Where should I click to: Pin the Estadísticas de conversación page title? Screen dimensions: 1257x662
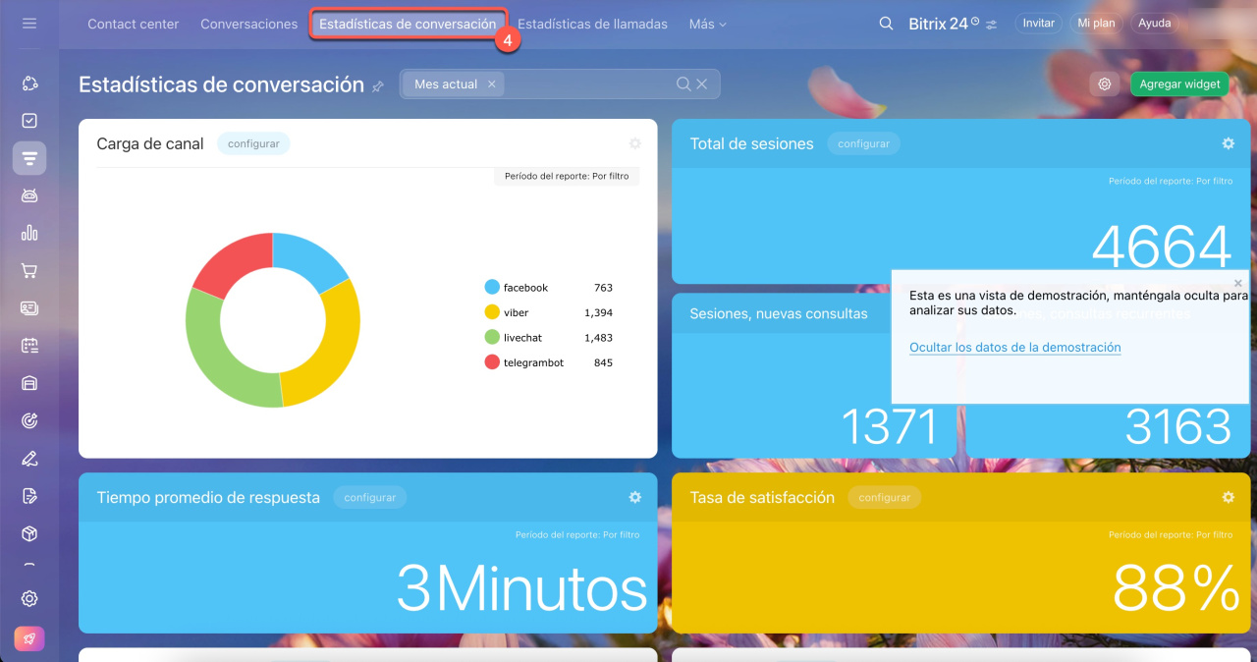coord(378,86)
